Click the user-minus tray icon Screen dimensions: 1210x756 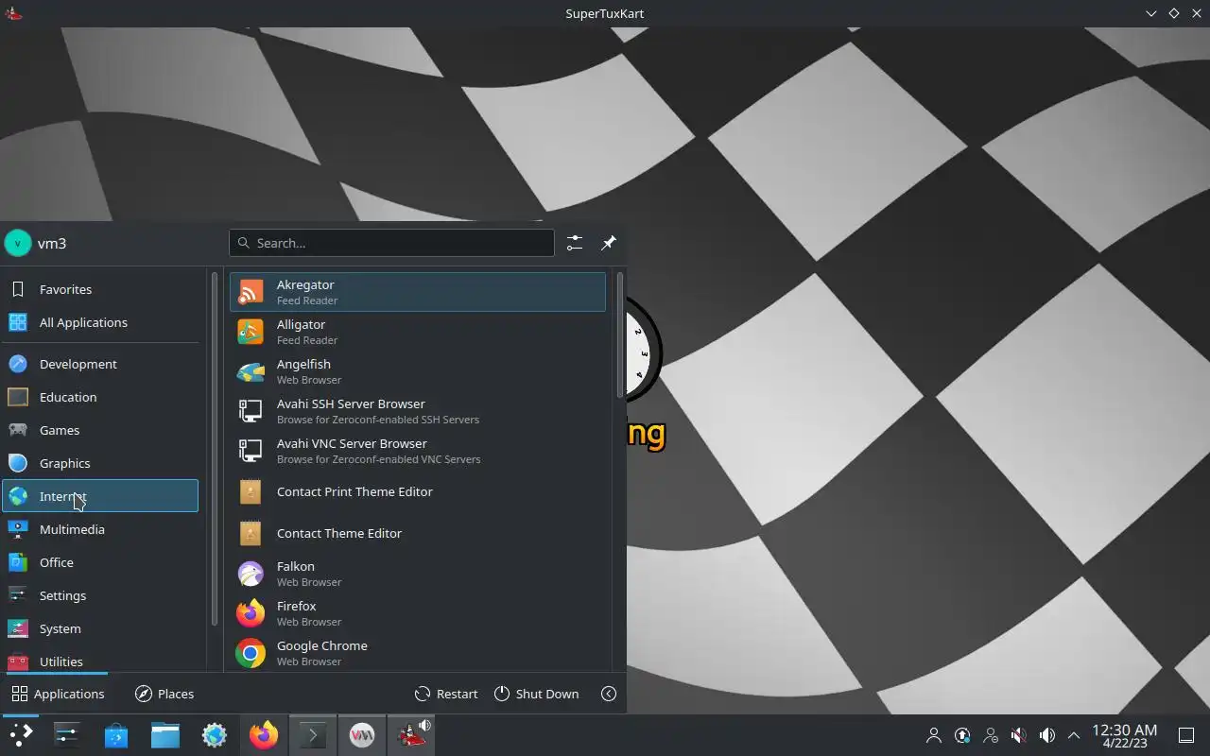(x=991, y=735)
